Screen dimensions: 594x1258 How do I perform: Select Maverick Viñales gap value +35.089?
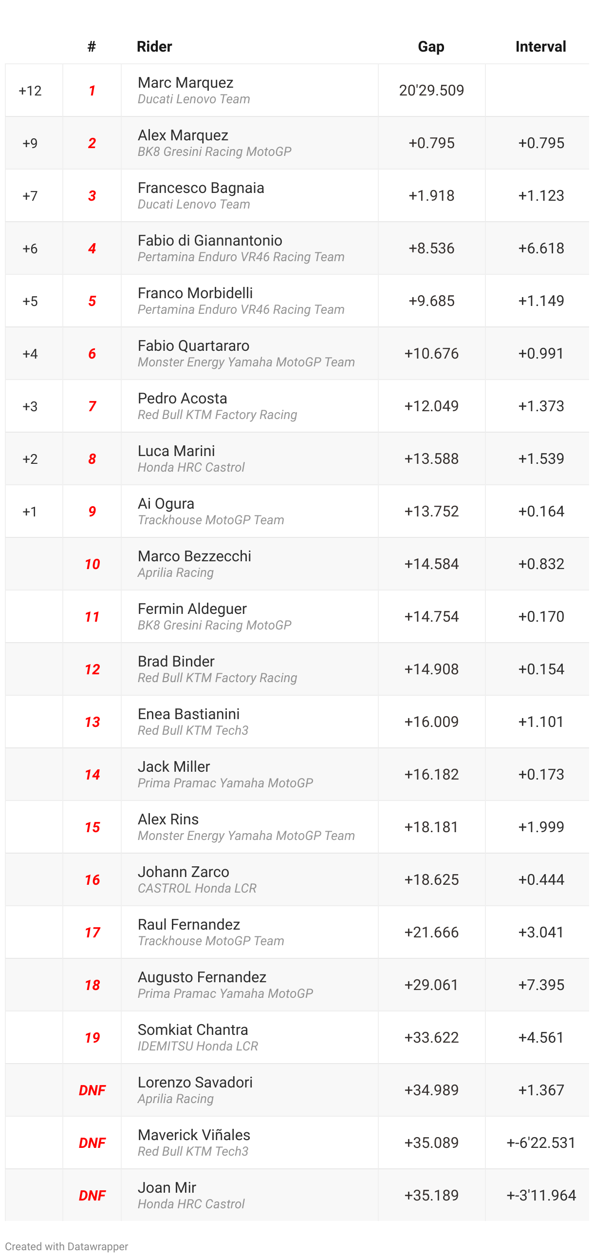point(431,1142)
